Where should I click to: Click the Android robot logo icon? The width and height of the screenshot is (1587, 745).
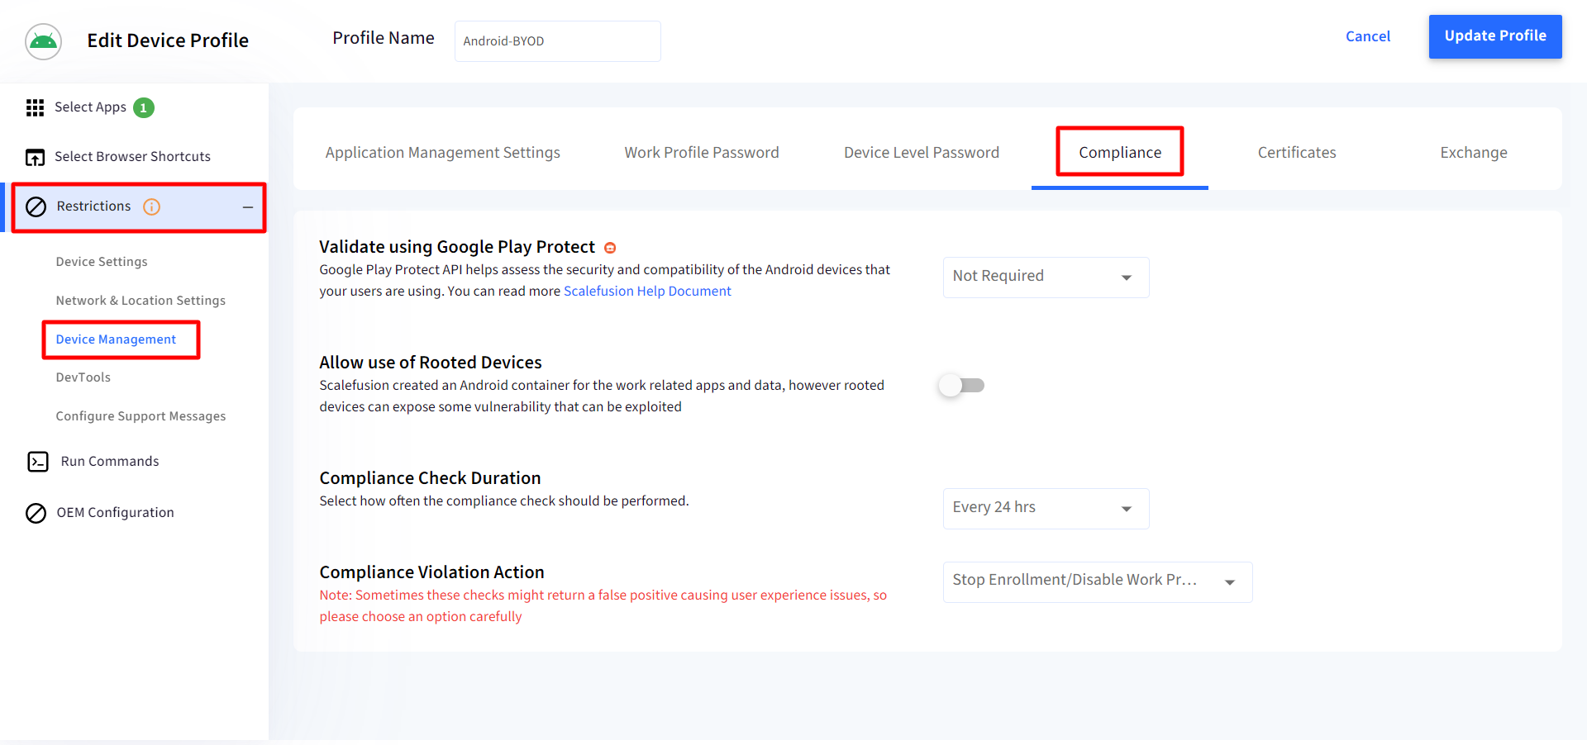click(x=43, y=41)
